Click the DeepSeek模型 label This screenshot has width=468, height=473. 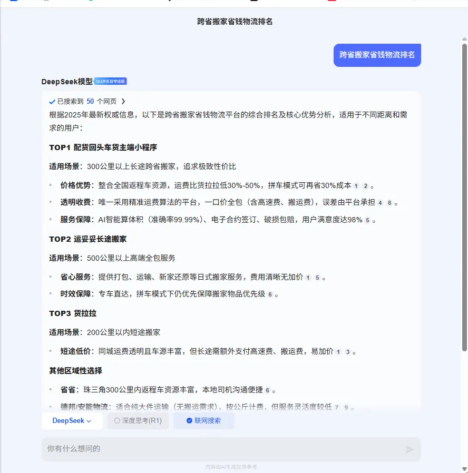tap(67, 82)
